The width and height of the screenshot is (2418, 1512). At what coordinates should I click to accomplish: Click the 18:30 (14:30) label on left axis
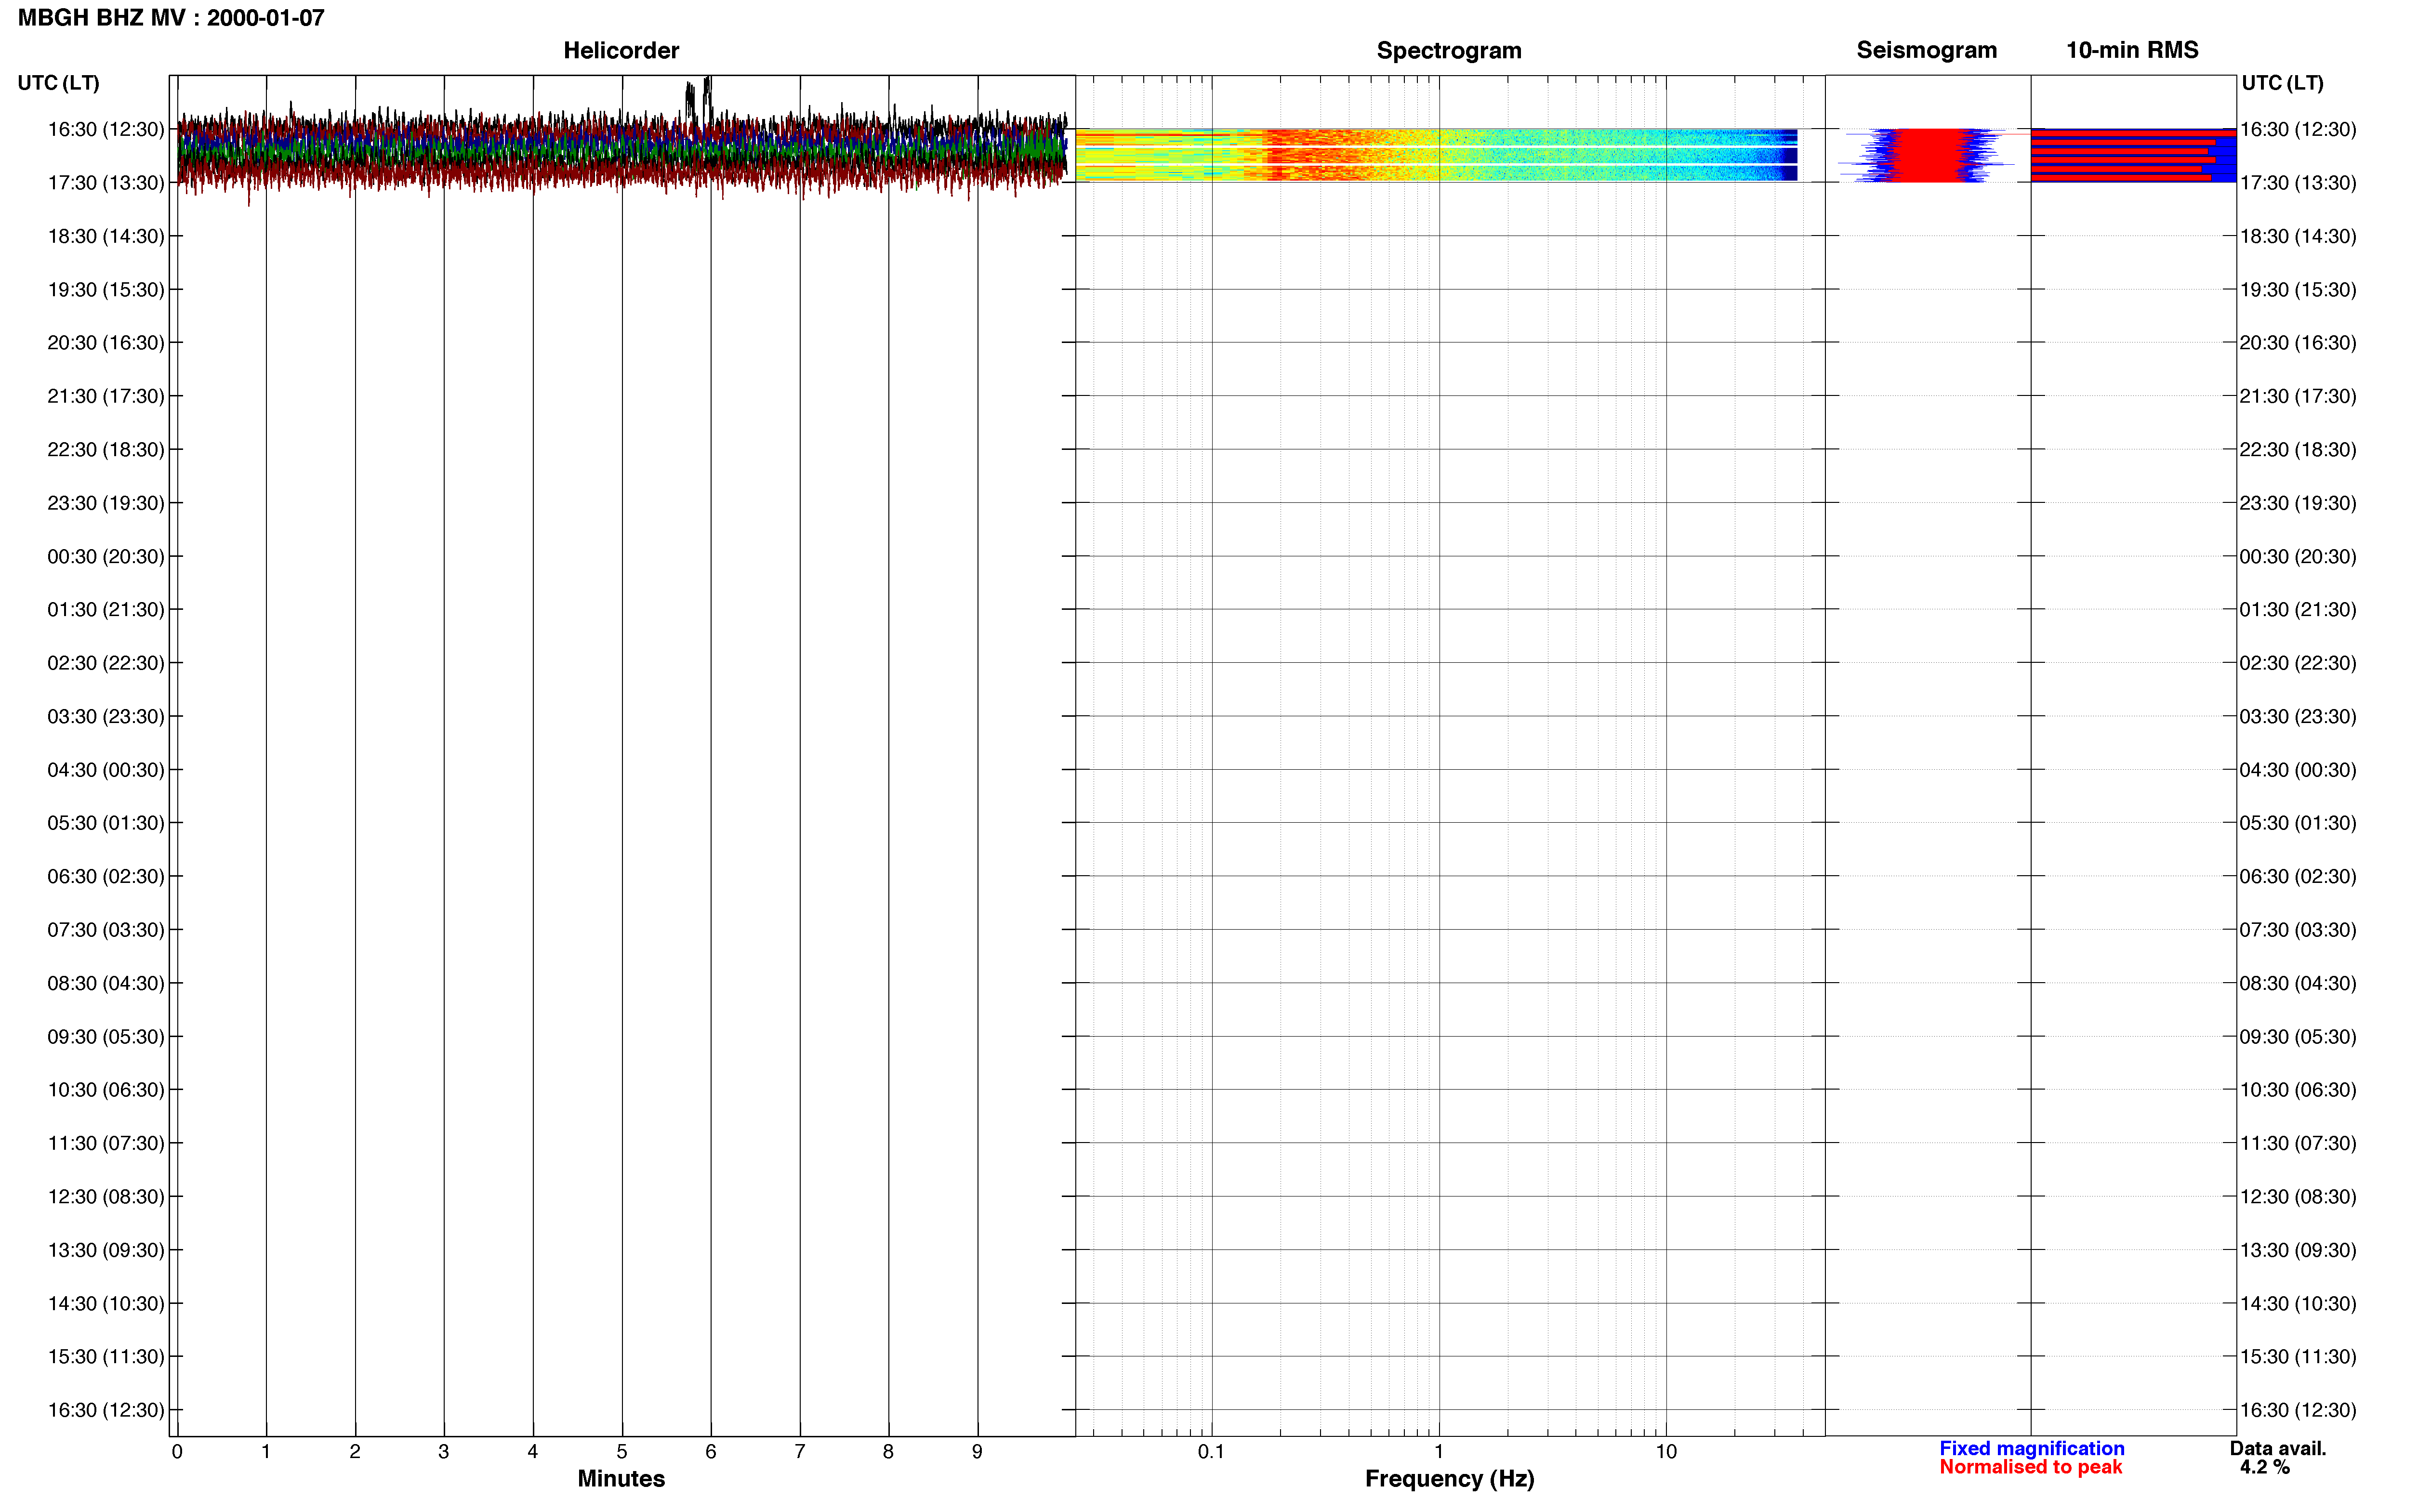106,236
